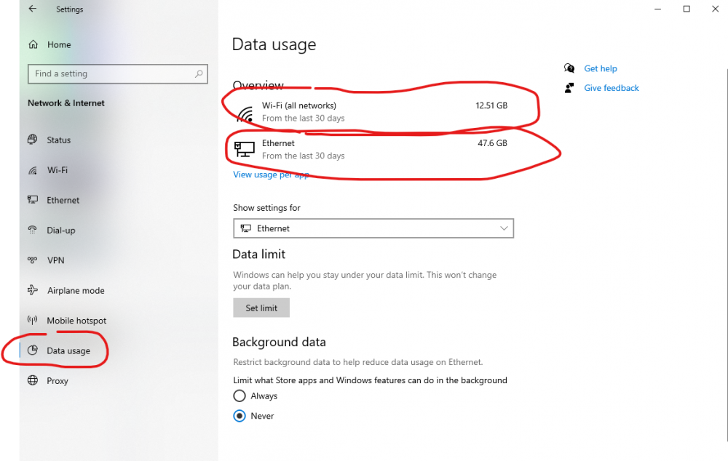Select the Always radio button

coord(239,396)
